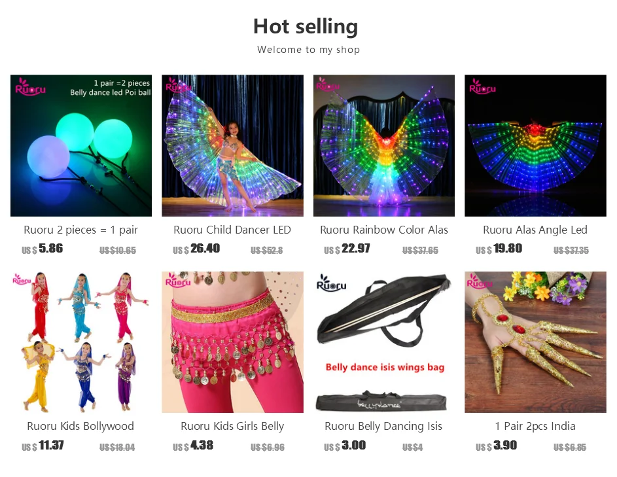Click the 'Ruoru 2 pieces = 1 pair' title
The width and height of the screenshot is (617, 477).
tap(81, 230)
